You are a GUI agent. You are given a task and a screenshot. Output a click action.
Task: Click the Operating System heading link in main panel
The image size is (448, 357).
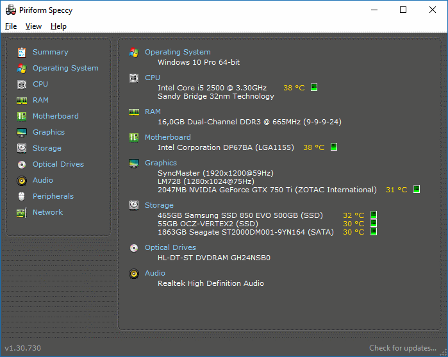178,52
